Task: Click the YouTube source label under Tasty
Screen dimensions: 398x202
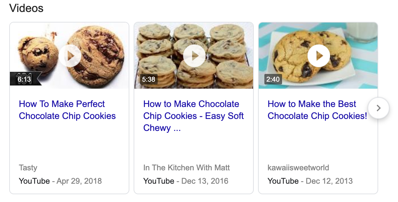Action: 34,181
